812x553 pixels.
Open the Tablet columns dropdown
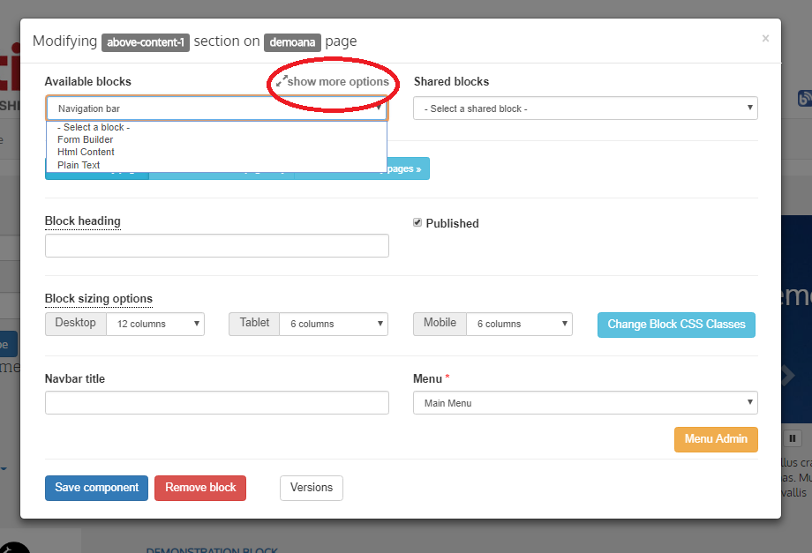coord(333,324)
